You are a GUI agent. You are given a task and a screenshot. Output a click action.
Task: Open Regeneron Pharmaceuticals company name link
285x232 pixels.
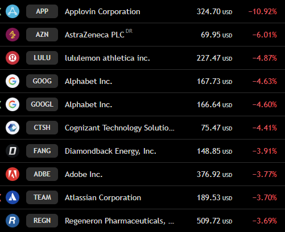pyautogui.click(x=119, y=221)
